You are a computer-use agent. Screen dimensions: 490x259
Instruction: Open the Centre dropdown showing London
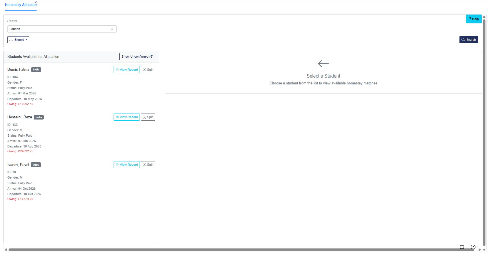[62, 29]
